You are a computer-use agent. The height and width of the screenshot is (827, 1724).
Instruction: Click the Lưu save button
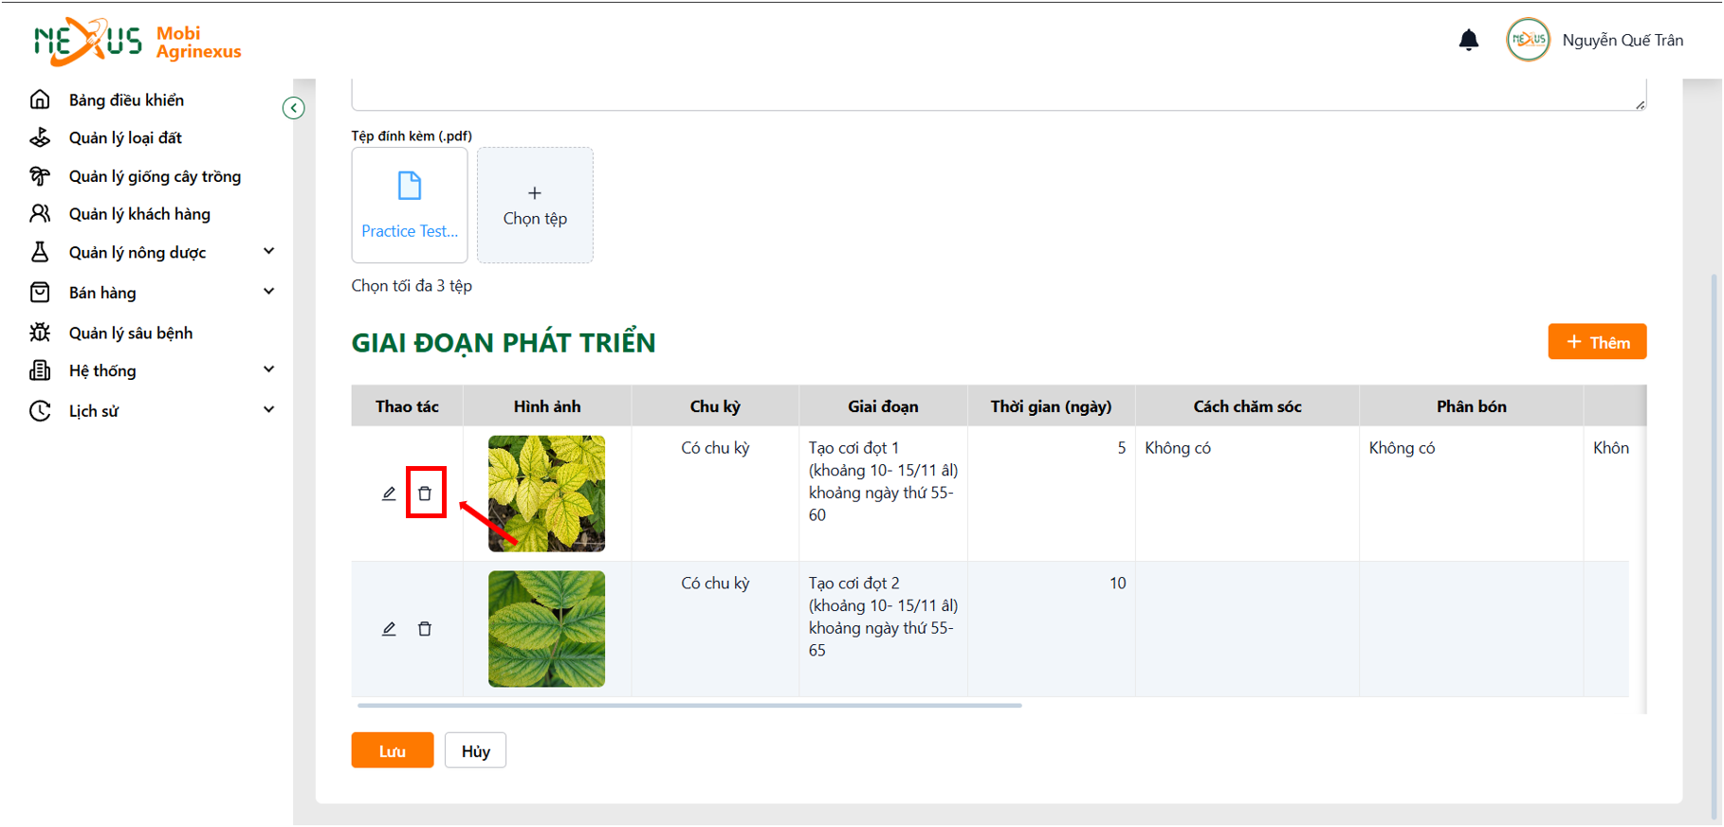[x=393, y=750]
